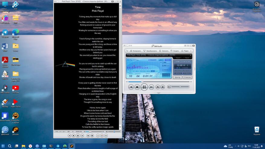Click the open file icon in JetAudio main window
The width and height of the screenshot is (265, 149).
pos(157,87)
